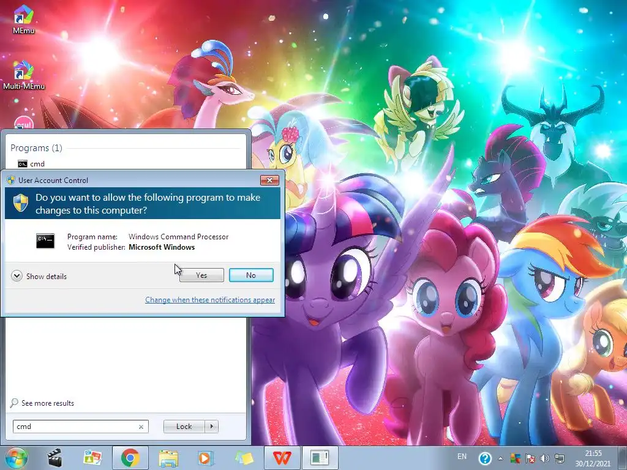Click the partially hidden pink desktop icon
Screen dimensions: 627x470
click(x=24, y=122)
